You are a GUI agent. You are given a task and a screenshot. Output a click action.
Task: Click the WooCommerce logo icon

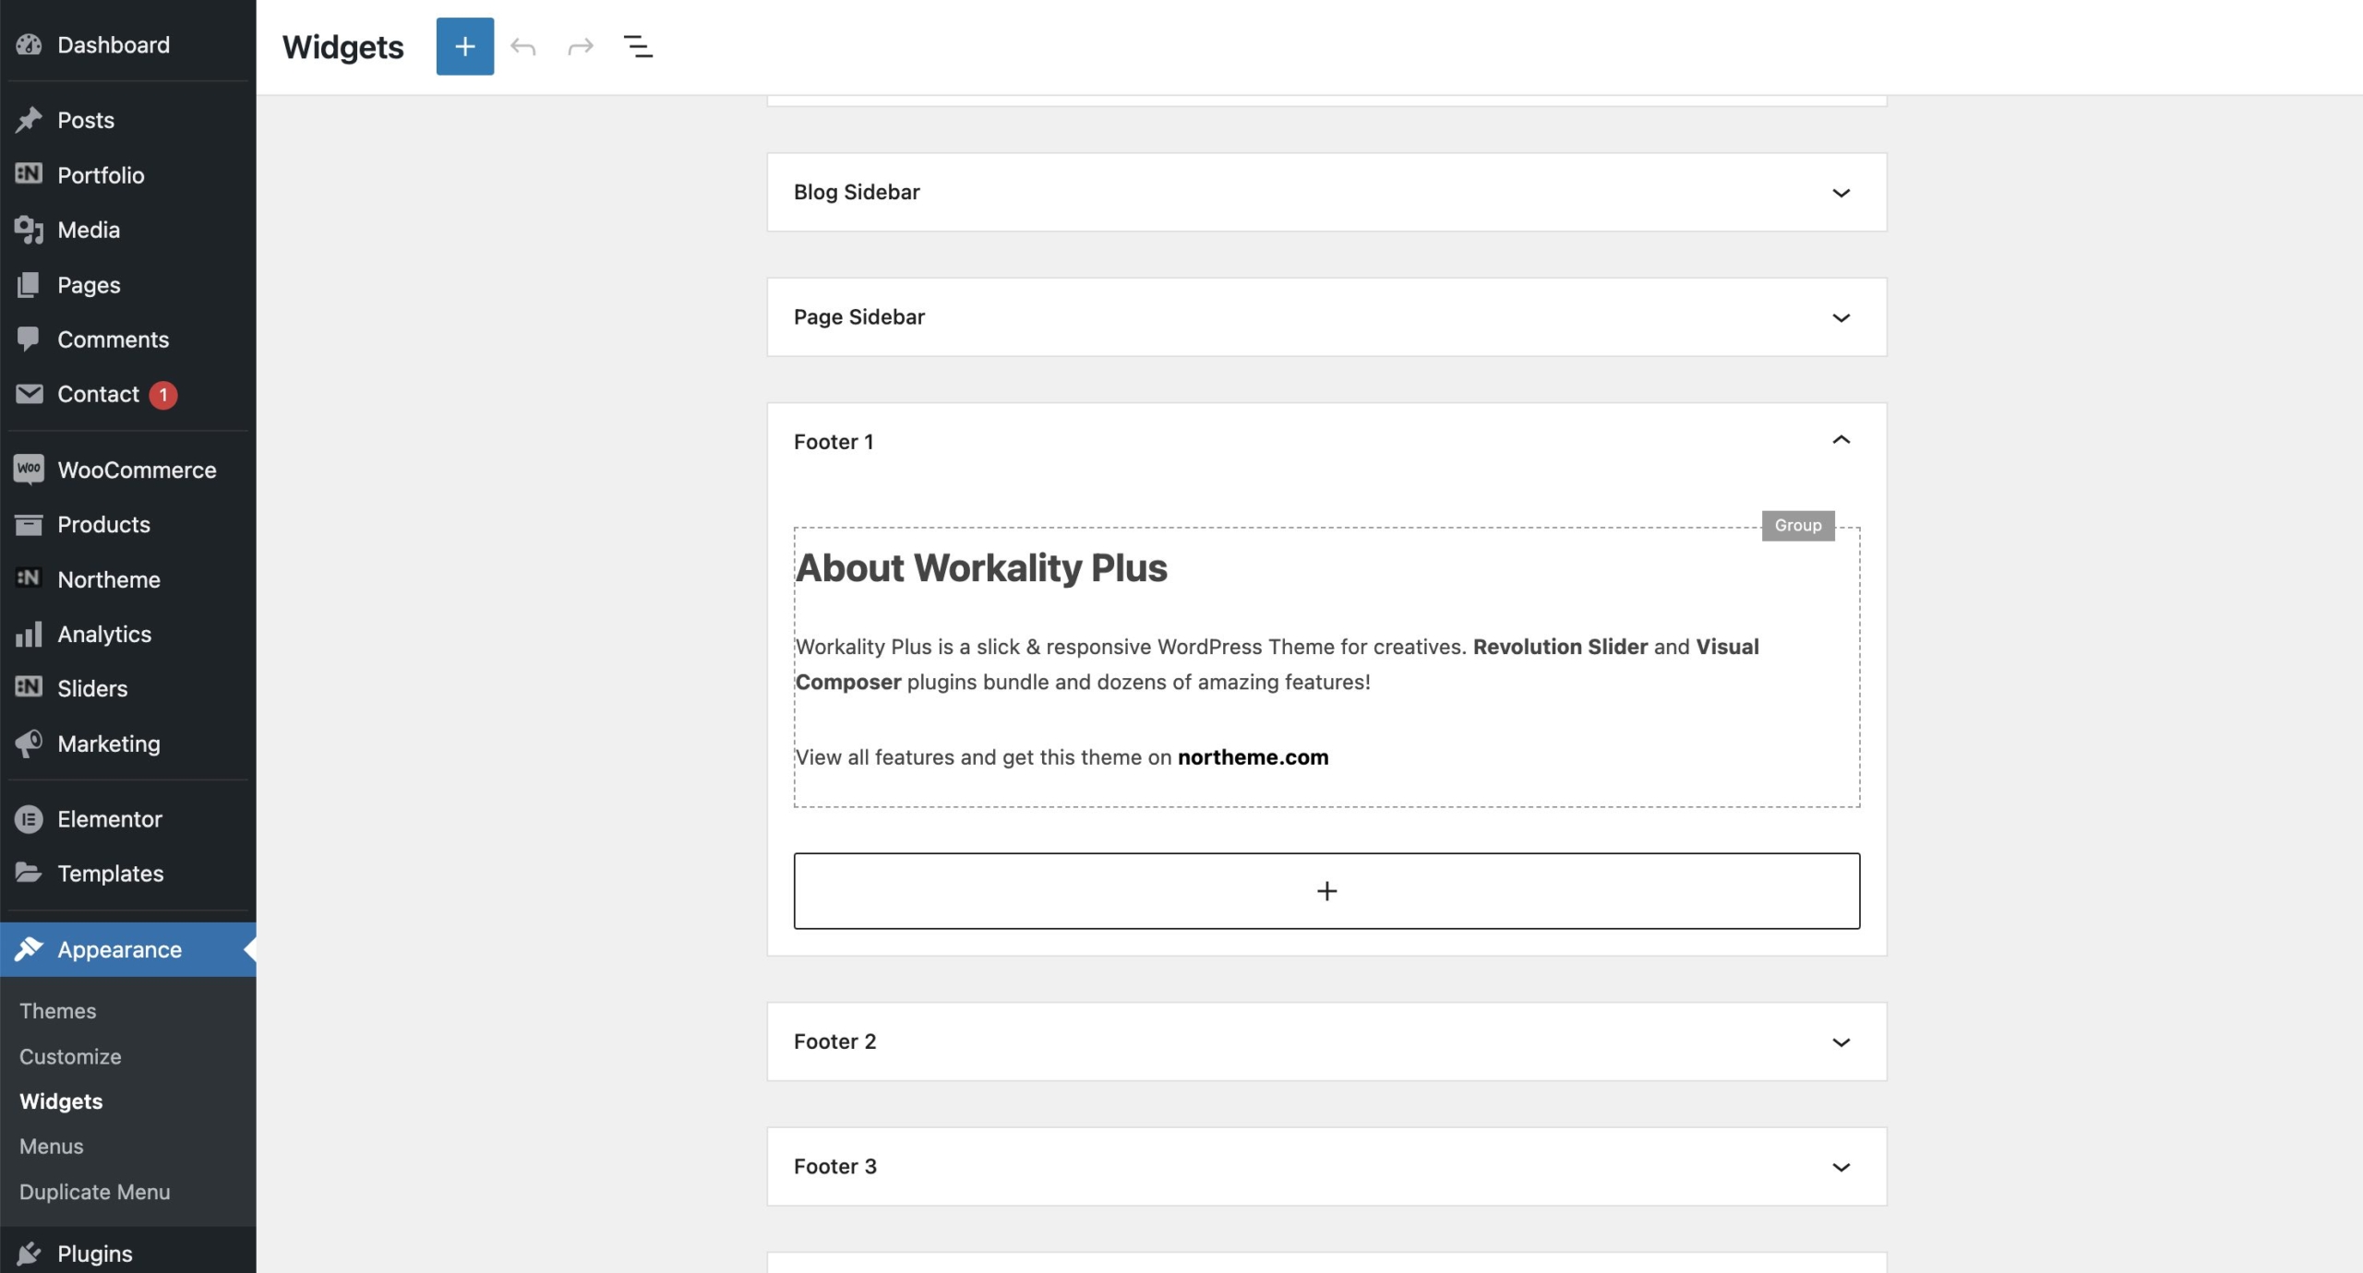tap(29, 470)
